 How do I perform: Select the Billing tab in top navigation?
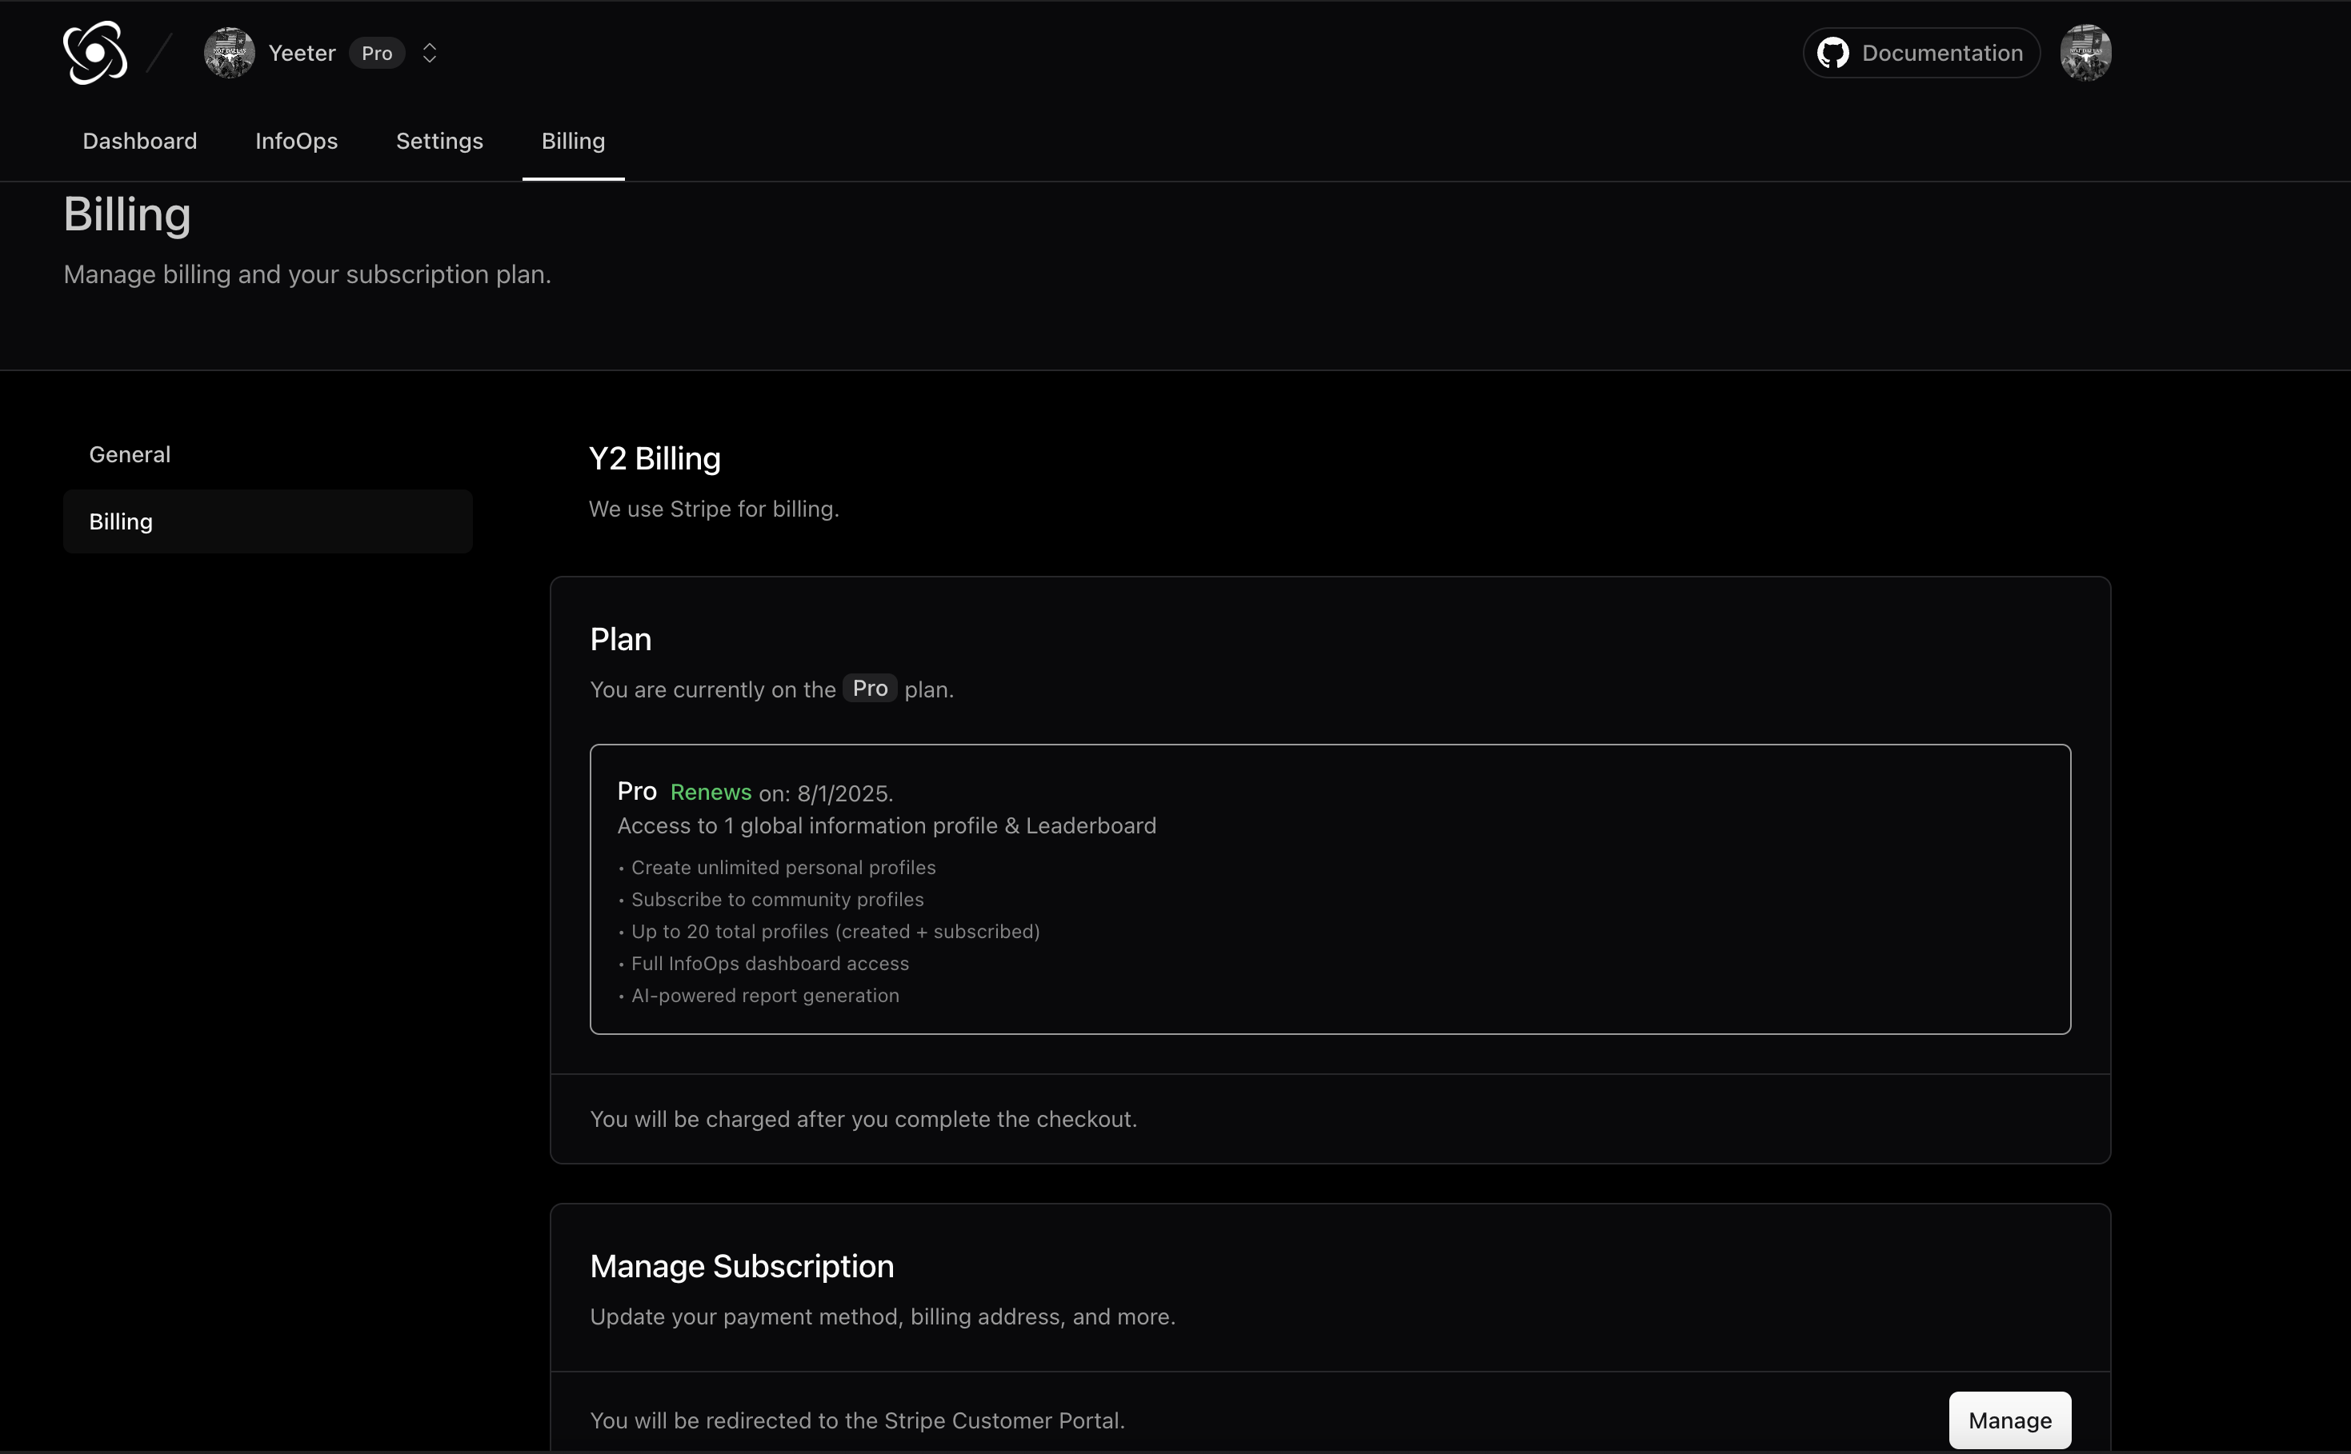coord(573,142)
